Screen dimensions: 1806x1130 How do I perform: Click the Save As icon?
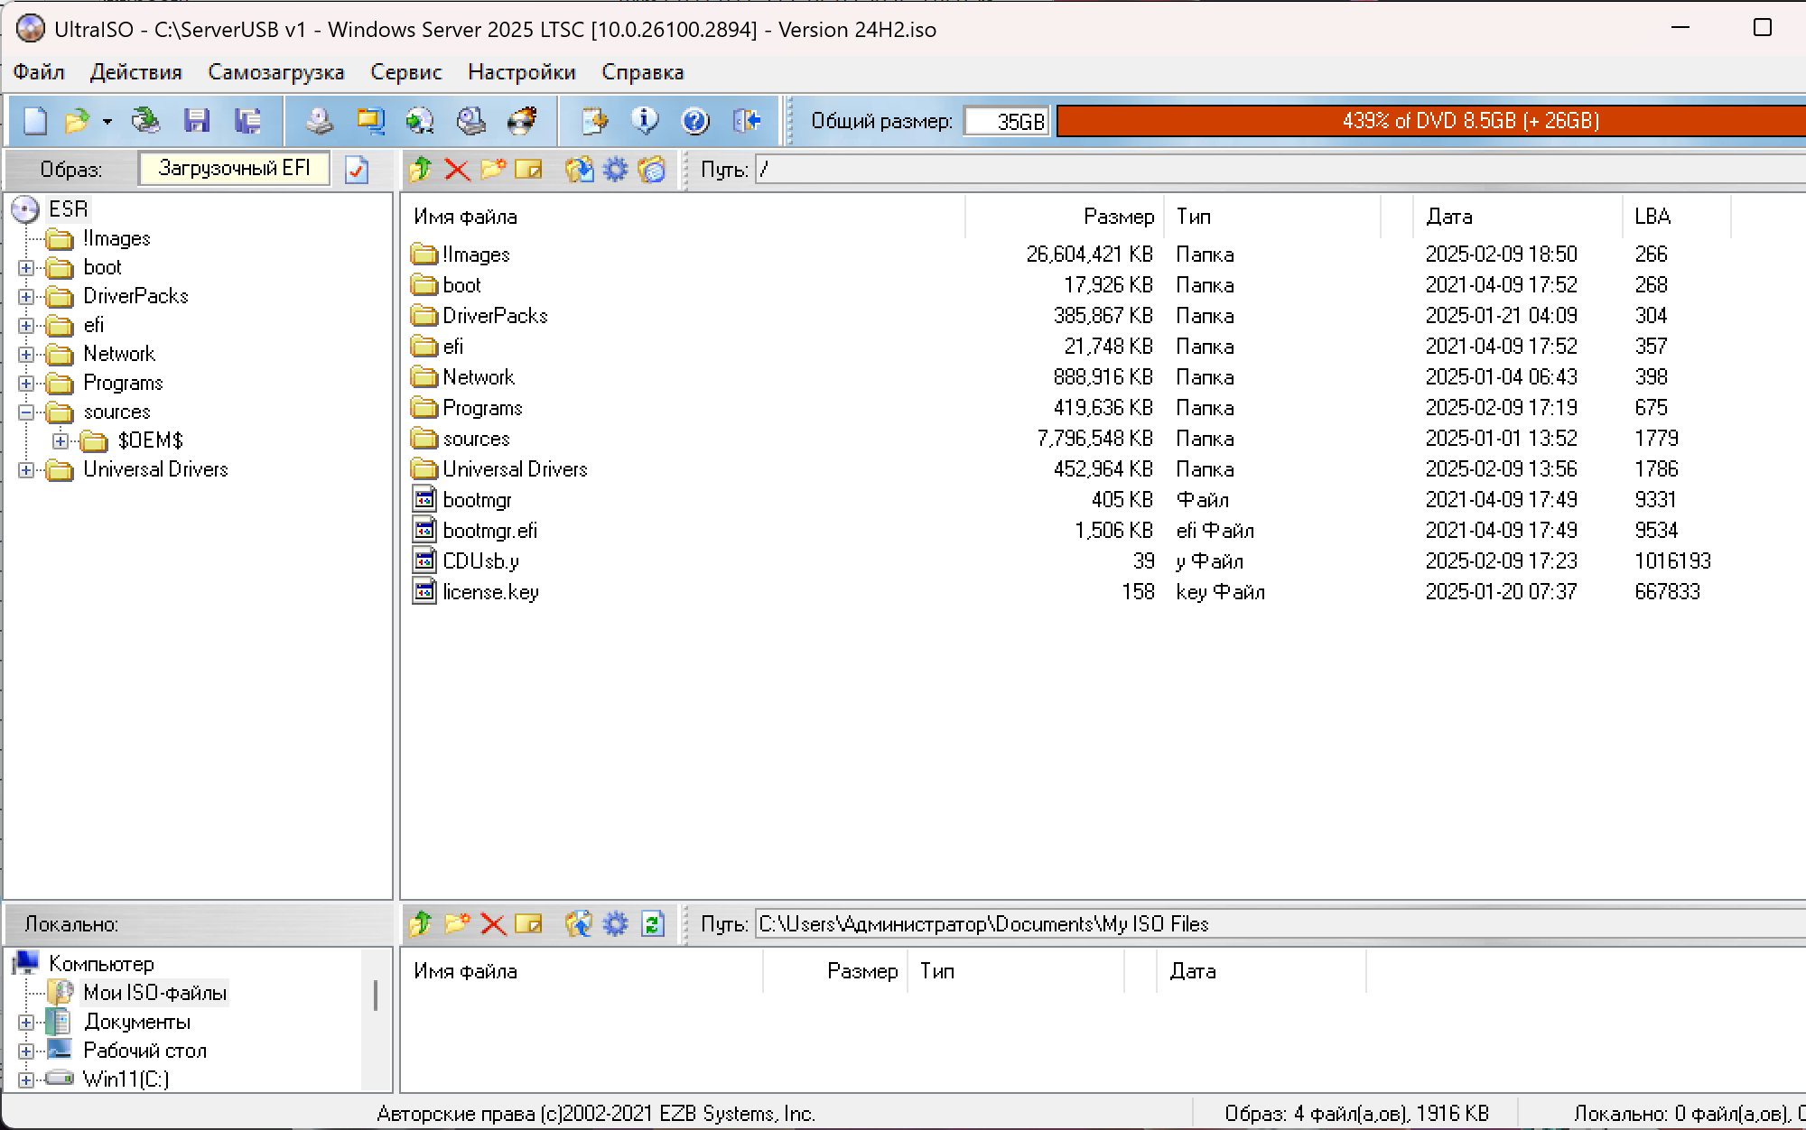(247, 121)
